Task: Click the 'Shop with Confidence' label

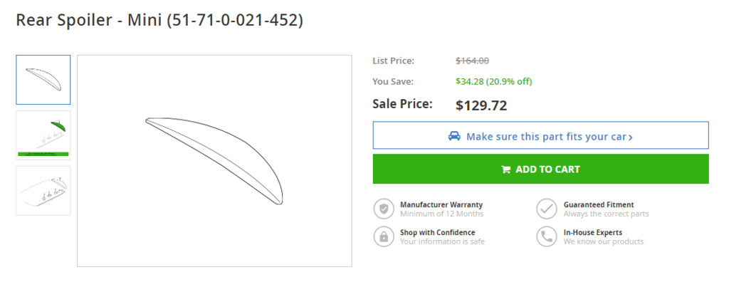Action: click(437, 232)
